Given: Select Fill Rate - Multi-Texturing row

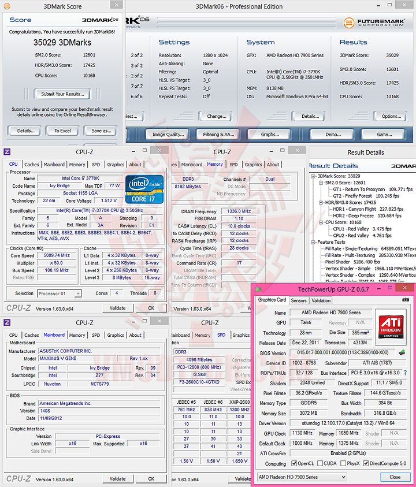Looking at the screenshot, I should [370, 255].
